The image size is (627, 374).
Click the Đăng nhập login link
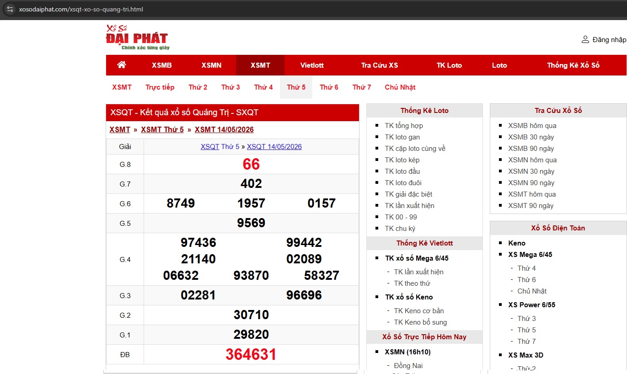pyautogui.click(x=609, y=40)
